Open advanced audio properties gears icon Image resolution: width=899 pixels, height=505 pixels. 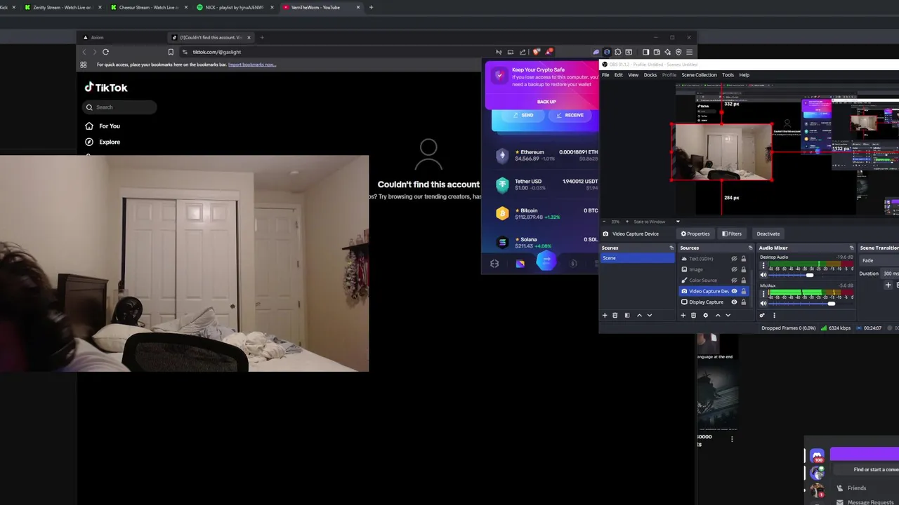point(763,316)
